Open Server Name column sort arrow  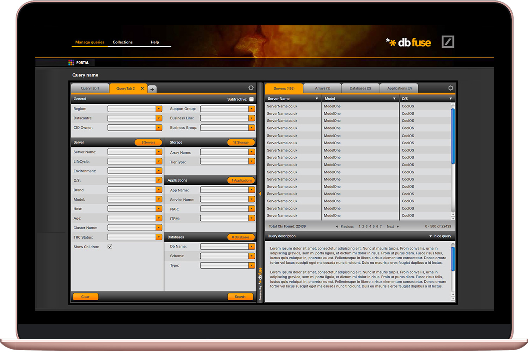coord(317,99)
